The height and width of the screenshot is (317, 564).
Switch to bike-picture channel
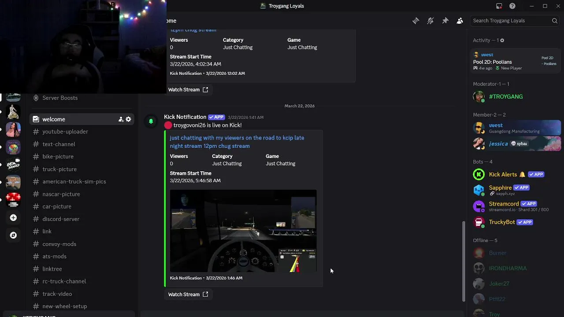pyautogui.click(x=82, y=157)
